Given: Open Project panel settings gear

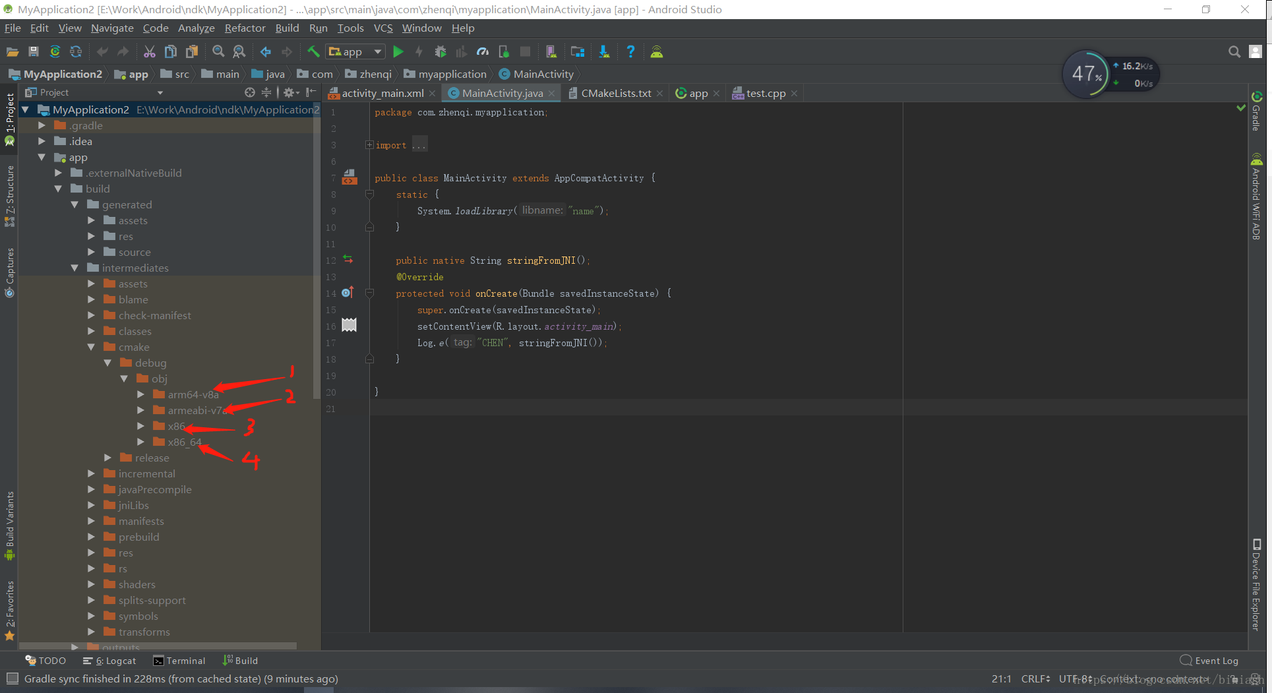Looking at the screenshot, I should (x=291, y=92).
